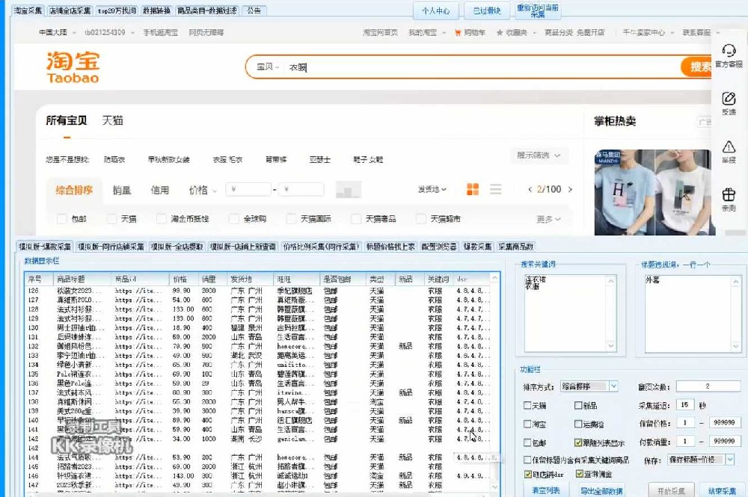This screenshot has width=748, height=497.
Task: Toggle the 天猫 checkbox in 功能栏
Action: (527, 406)
